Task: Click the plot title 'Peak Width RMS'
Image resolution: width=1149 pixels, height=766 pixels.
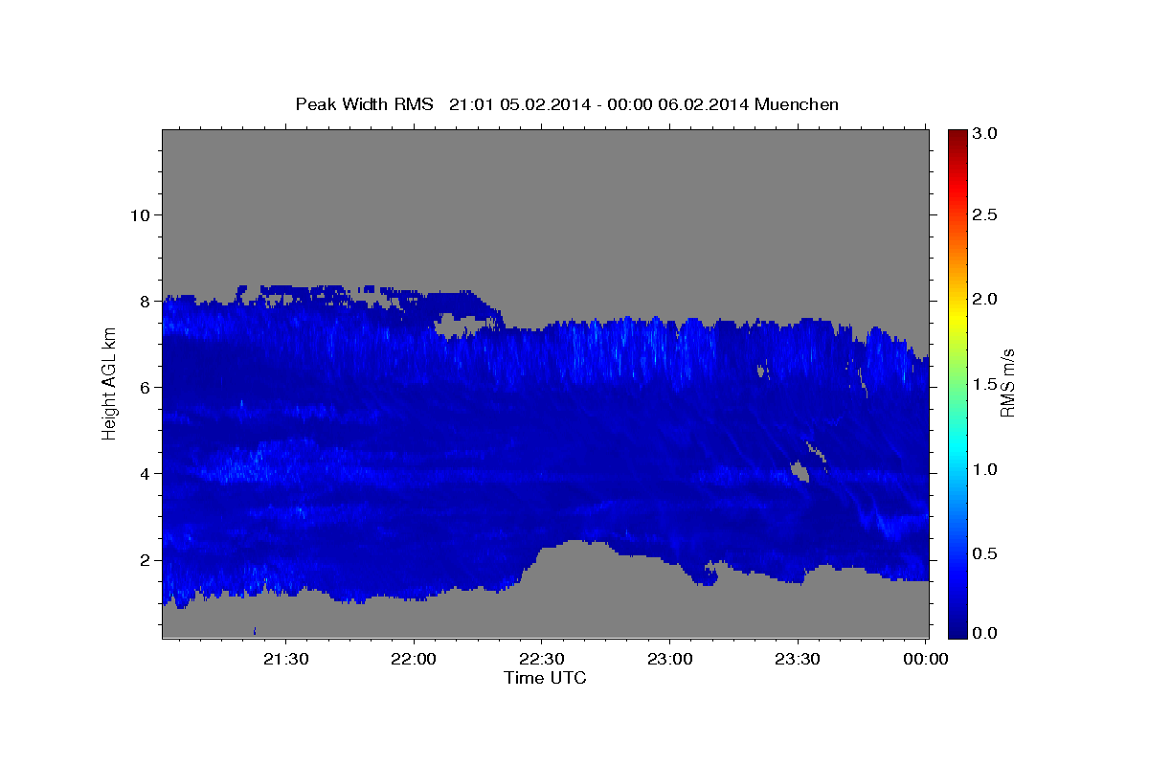Action: [x=364, y=103]
